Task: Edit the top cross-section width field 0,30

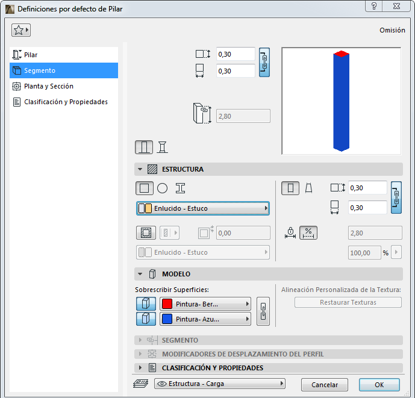Action: pos(236,71)
